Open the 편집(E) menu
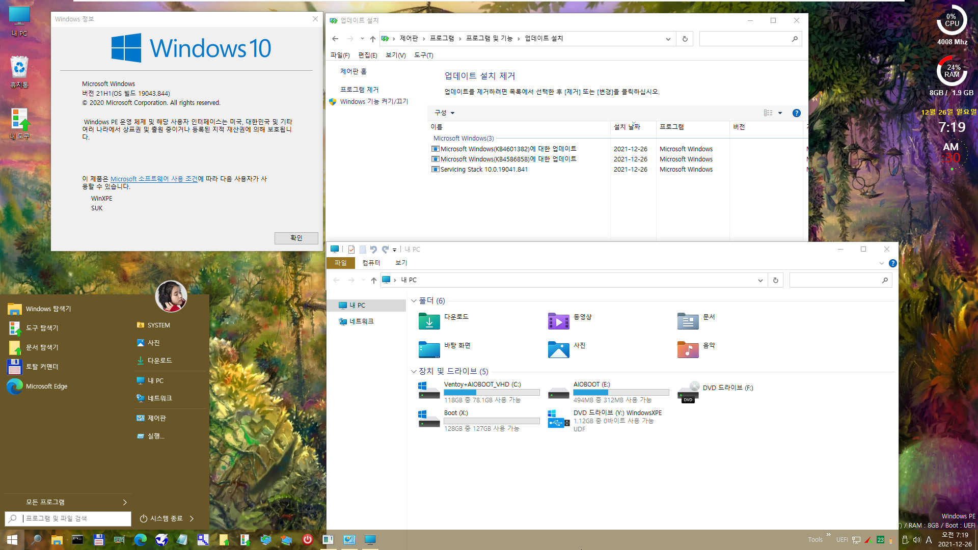This screenshot has width=978, height=550. click(x=368, y=55)
